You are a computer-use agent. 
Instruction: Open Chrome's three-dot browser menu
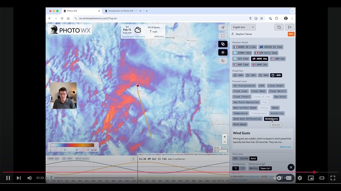(291, 19)
